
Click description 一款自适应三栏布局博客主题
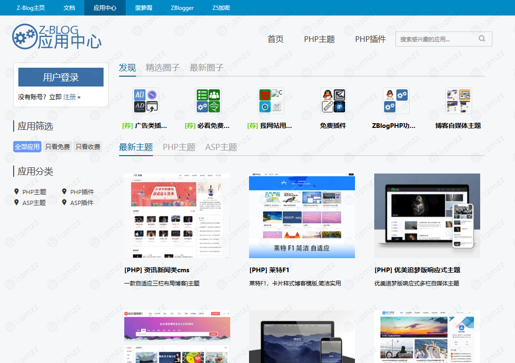coord(162,283)
